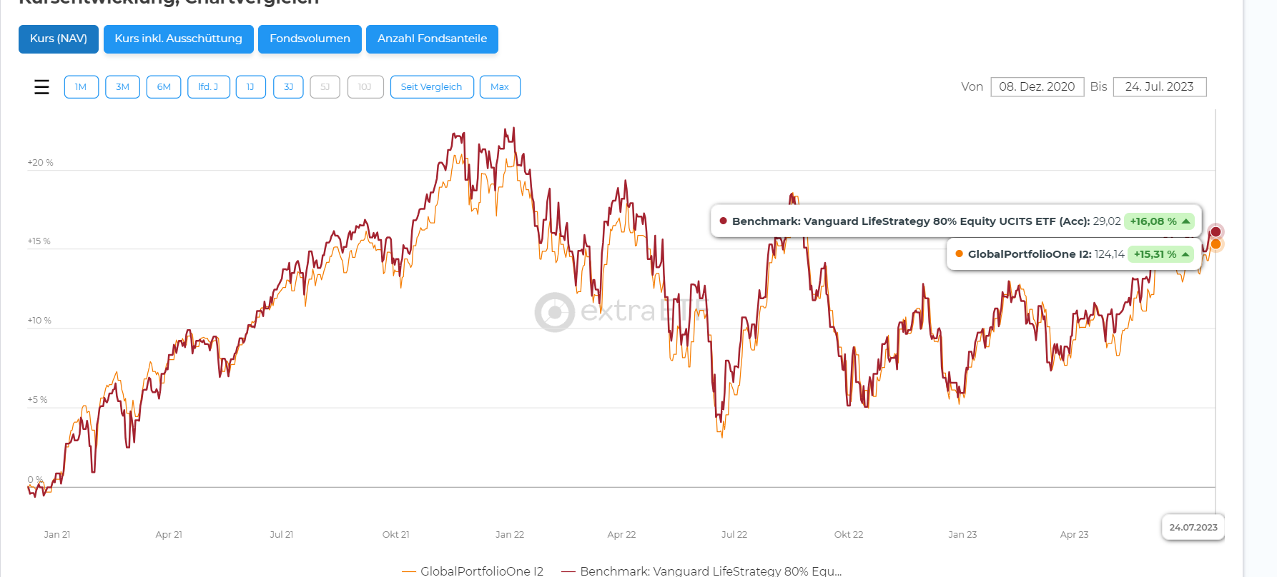Switch to the Fondsvolumen tab

coord(310,39)
